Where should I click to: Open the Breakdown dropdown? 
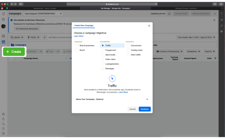(193, 52)
